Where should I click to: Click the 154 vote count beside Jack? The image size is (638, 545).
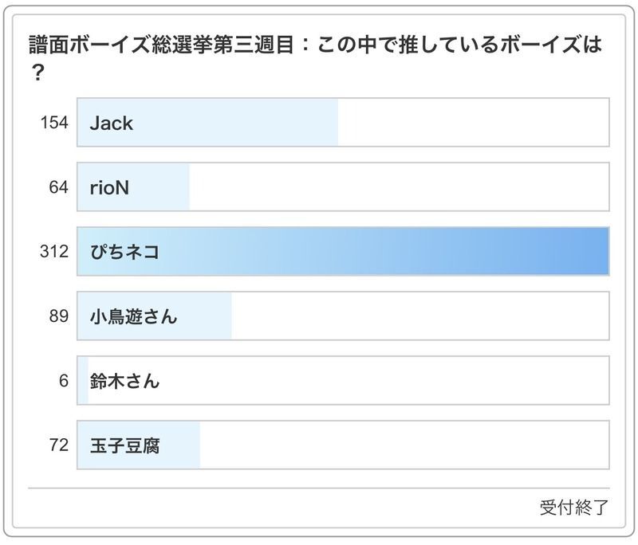(54, 123)
